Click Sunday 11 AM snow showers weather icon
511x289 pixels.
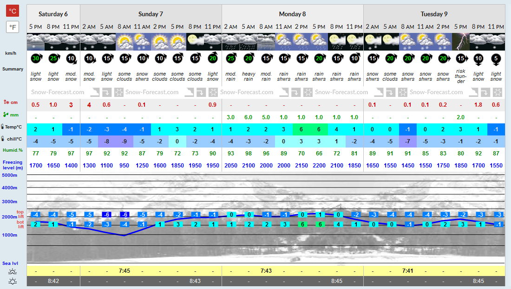tap(142, 42)
